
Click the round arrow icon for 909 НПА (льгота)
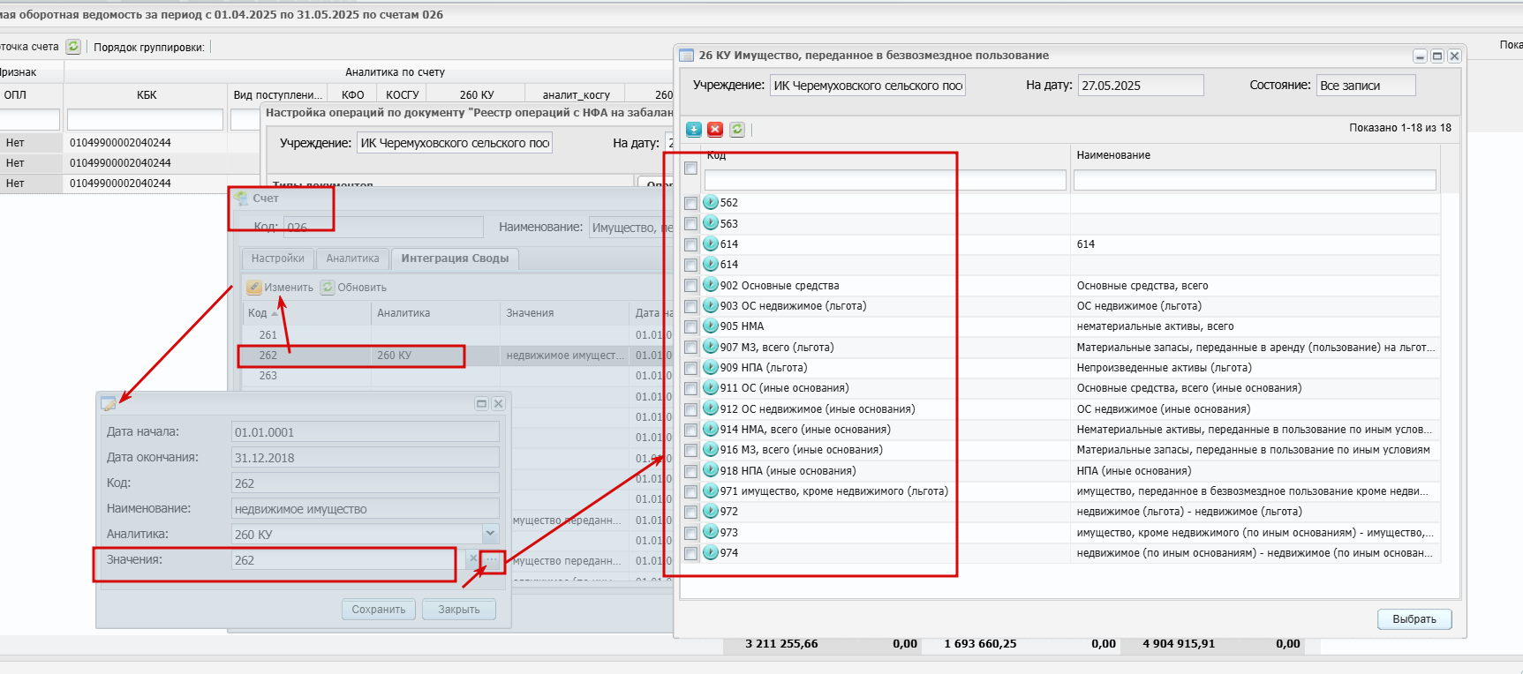point(711,367)
